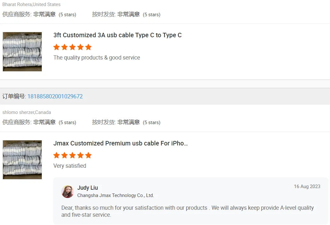Click the second star of the Jmax cable rating
The image size is (330, 225).
point(64,156)
